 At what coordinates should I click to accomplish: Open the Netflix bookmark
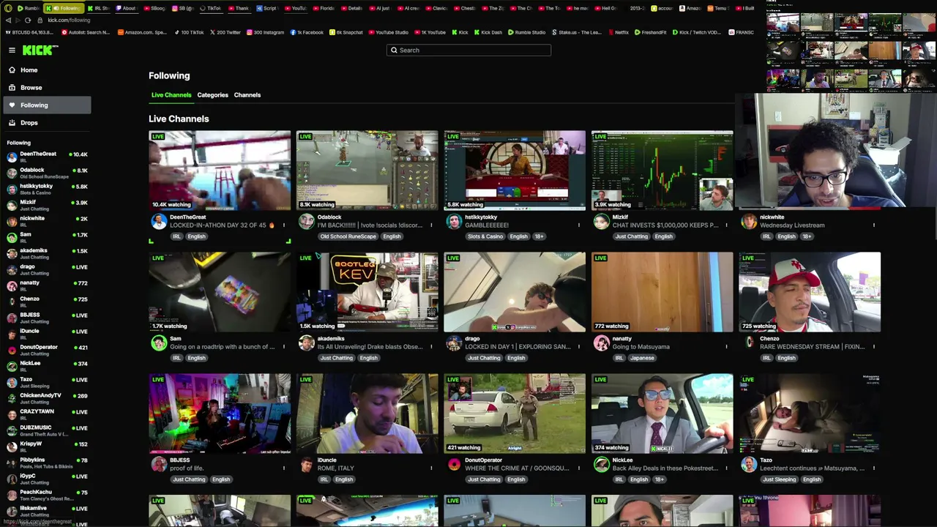[618, 32]
